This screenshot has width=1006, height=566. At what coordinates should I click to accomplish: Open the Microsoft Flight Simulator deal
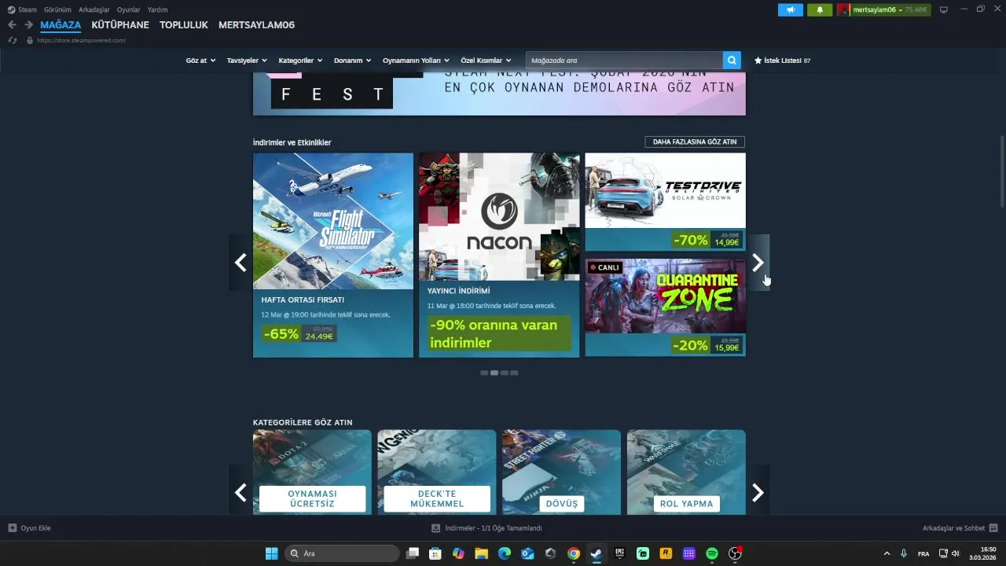click(x=333, y=255)
